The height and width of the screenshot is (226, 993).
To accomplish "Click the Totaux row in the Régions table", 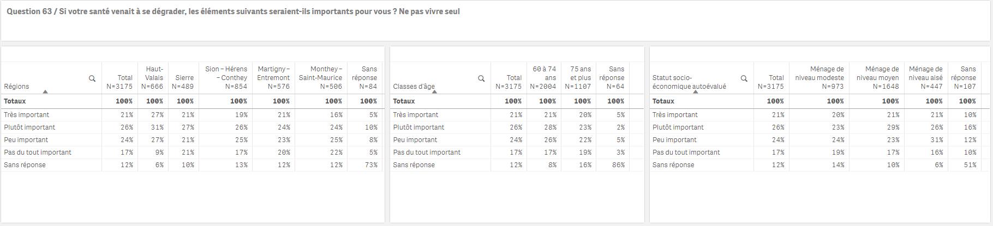I will click(192, 101).
